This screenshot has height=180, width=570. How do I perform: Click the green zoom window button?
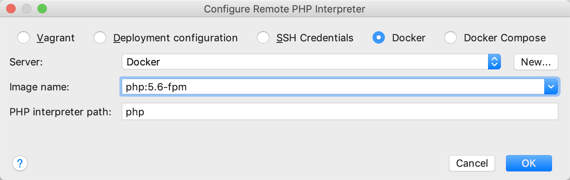[x=42, y=9]
